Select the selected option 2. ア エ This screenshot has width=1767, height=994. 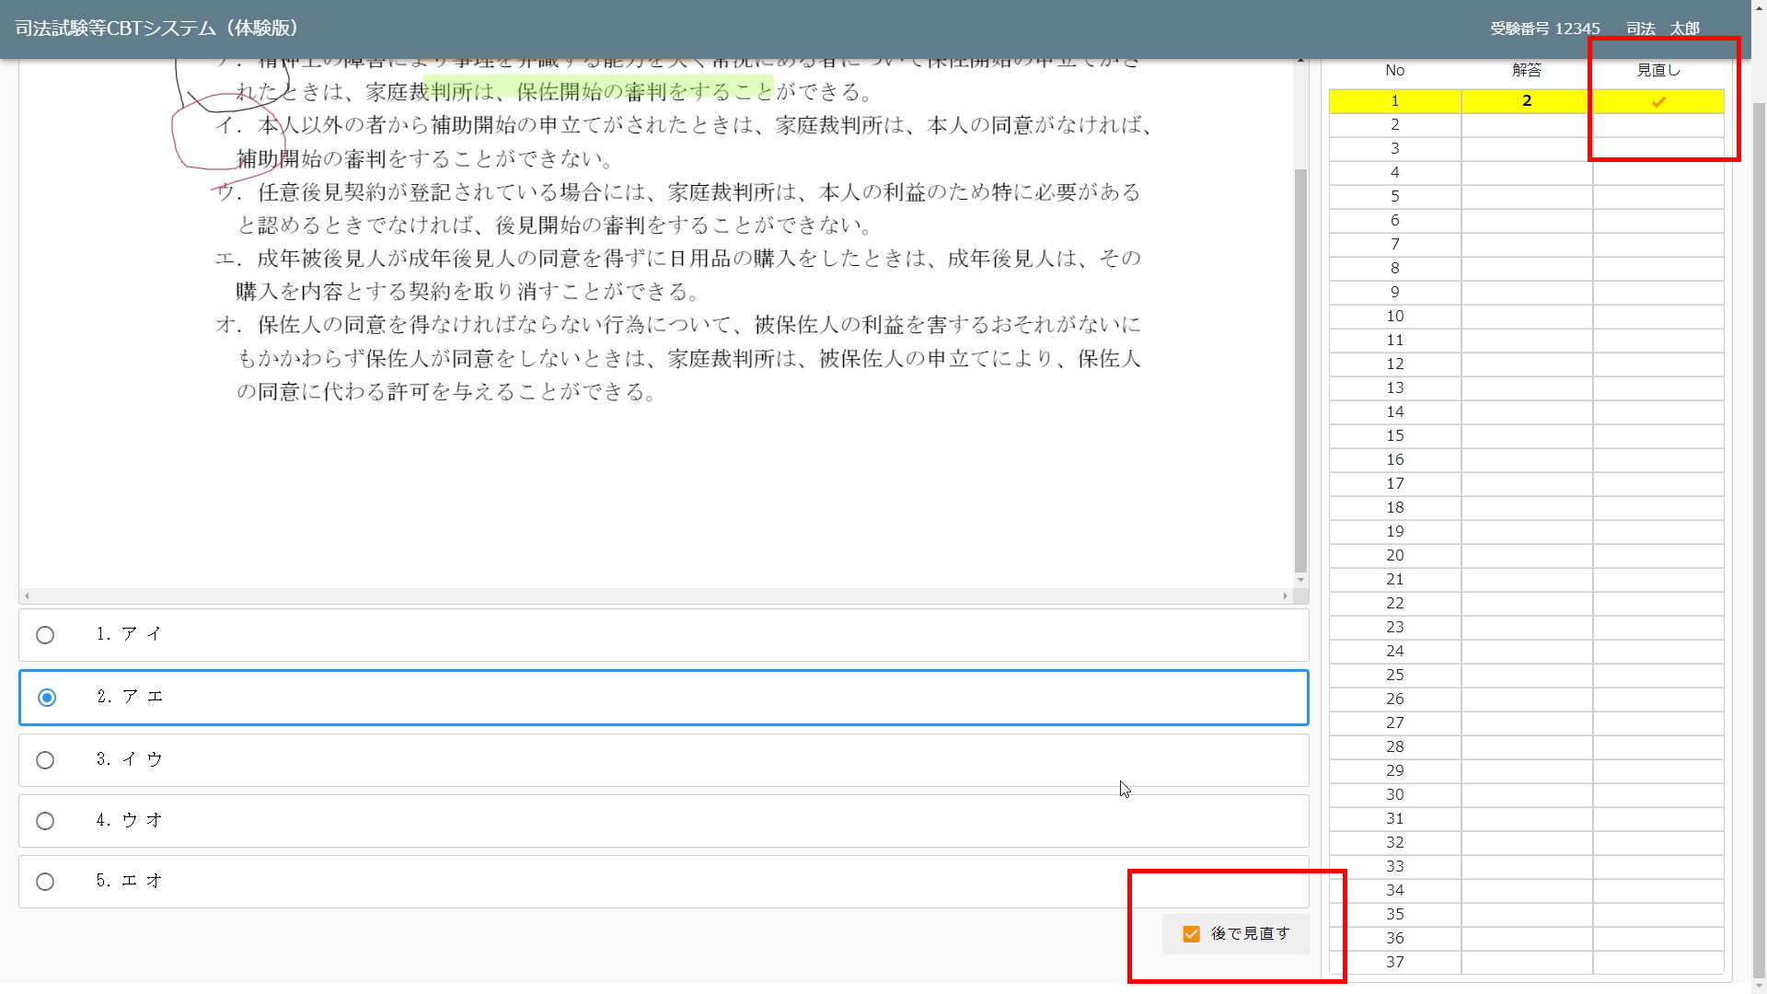point(47,698)
